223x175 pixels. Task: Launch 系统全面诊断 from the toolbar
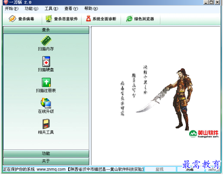pos(101,19)
